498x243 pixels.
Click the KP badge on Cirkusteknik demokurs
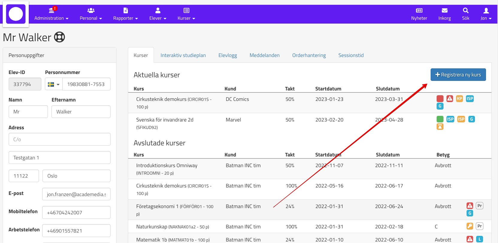(x=459, y=99)
